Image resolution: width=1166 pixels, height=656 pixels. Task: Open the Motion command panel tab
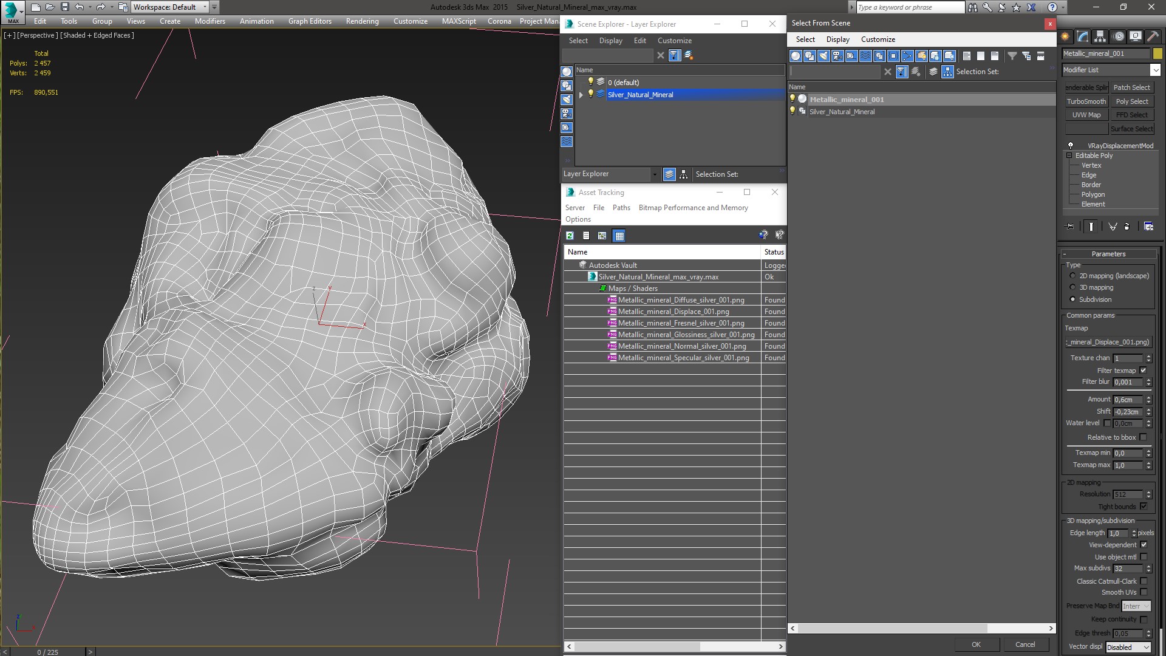click(1118, 36)
